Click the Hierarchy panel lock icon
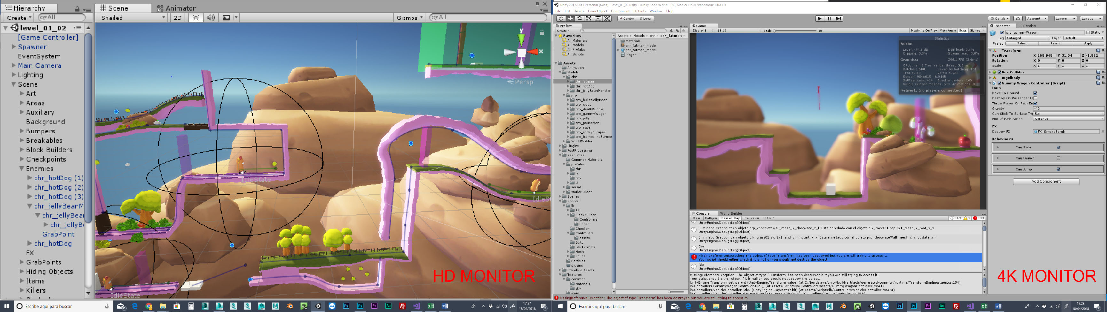The width and height of the screenshot is (1107, 312). 77,9
